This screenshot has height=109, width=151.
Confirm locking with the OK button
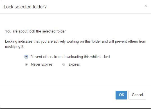(x=121, y=95)
